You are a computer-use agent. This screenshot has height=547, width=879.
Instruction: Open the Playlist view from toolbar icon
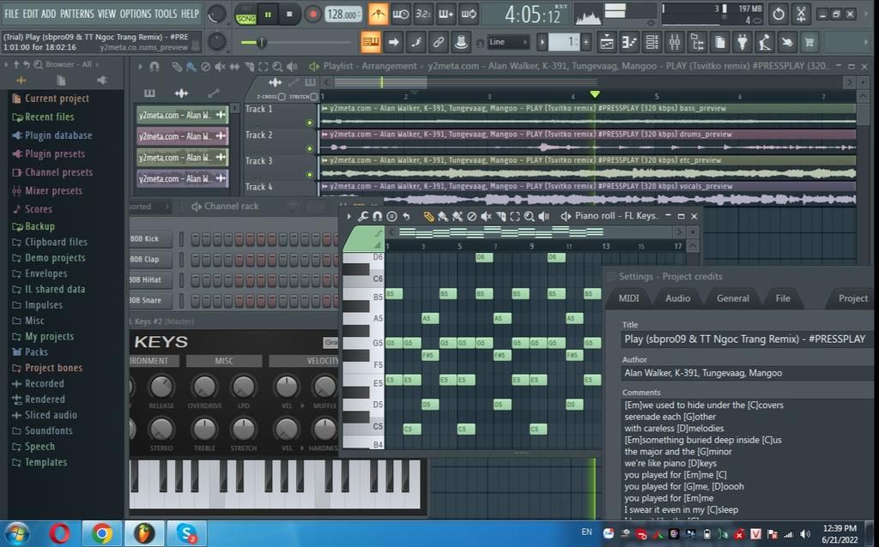pos(607,42)
